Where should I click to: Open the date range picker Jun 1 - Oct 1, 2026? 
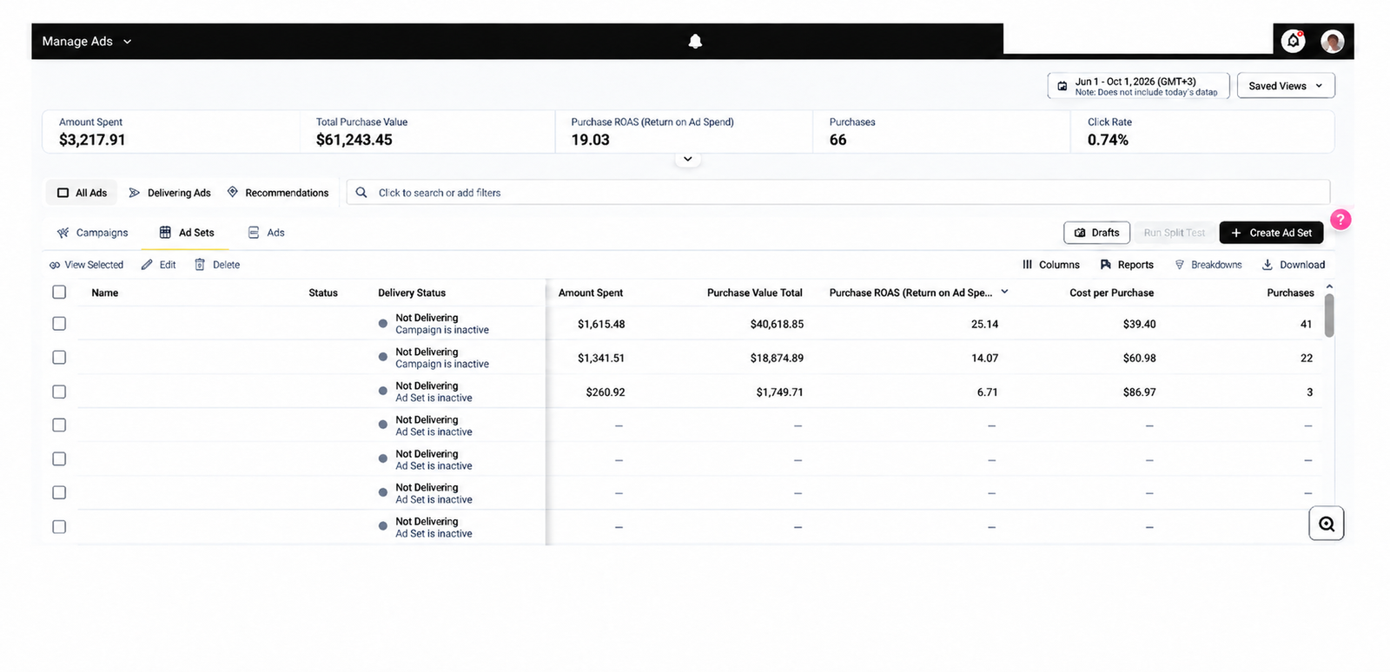tap(1138, 86)
